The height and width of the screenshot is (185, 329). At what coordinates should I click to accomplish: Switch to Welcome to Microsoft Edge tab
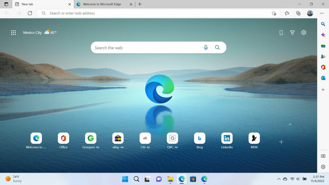[x=101, y=4]
